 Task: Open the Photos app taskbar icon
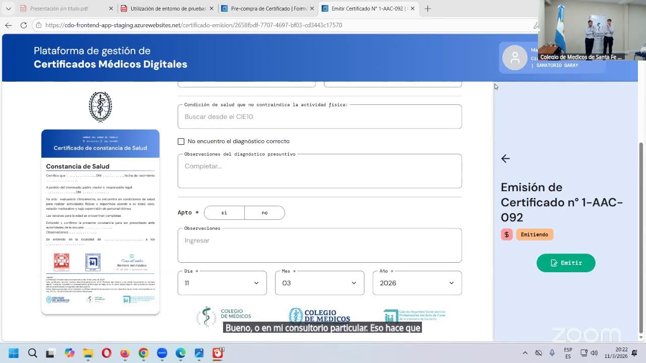tap(199, 353)
